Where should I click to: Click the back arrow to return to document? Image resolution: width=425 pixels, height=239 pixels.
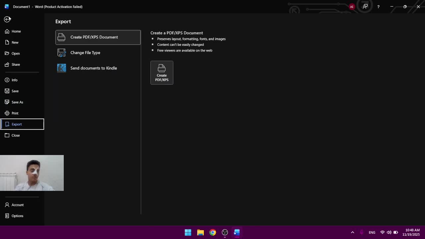pos(7,19)
